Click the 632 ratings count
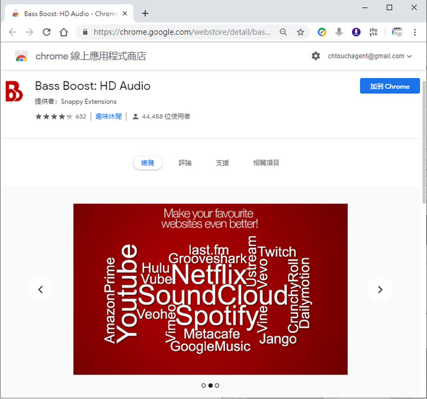 pyautogui.click(x=81, y=117)
